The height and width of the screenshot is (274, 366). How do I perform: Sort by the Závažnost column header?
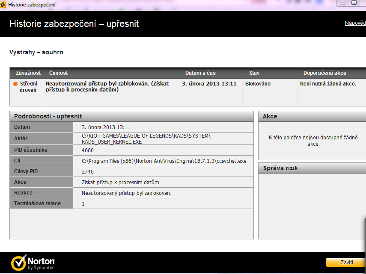point(28,73)
